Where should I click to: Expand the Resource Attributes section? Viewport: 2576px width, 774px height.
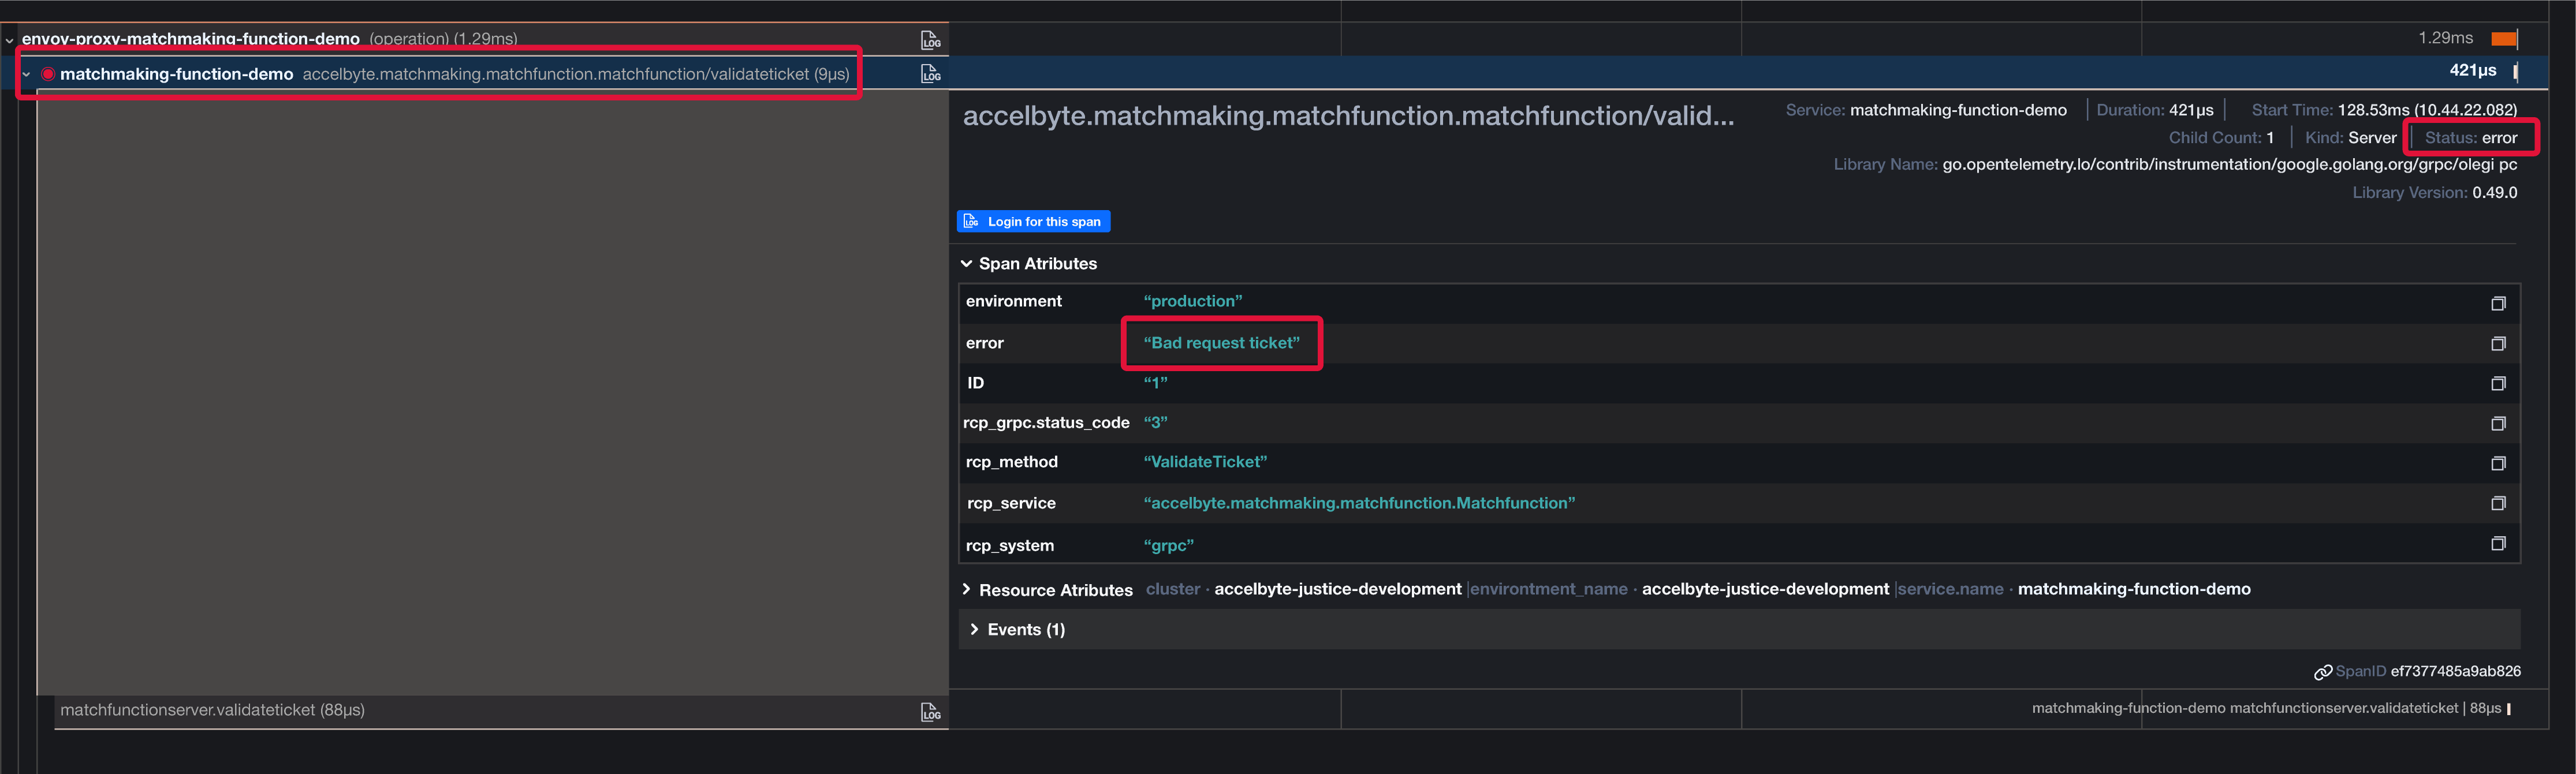[x=966, y=589]
